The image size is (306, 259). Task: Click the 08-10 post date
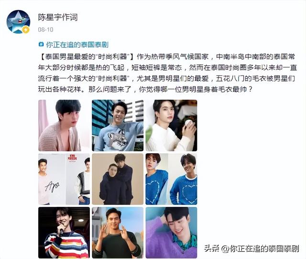point(45,30)
